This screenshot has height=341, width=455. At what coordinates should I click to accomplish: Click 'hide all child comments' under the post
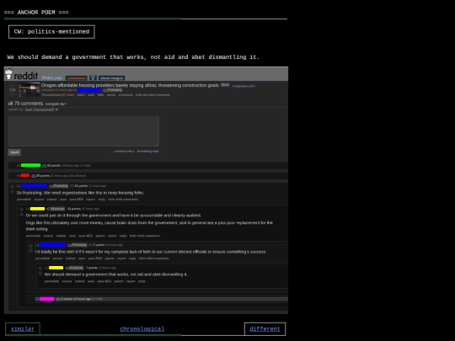pos(153,95)
